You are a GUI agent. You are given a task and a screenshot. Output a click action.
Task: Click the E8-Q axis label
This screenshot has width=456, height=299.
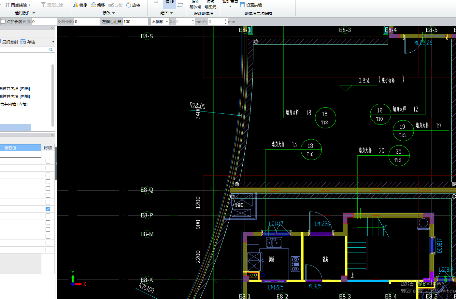[147, 190]
